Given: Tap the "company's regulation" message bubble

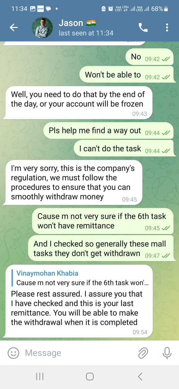Looking at the screenshot, I should tap(74, 182).
